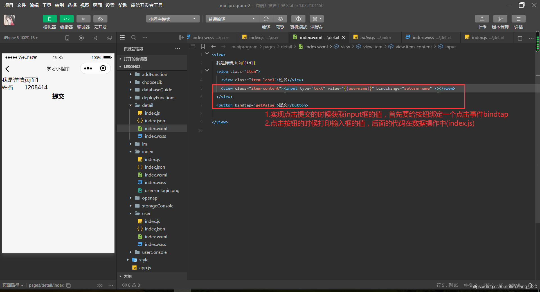
Task: Click the 上传 upload icon
Action: point(482,19)
